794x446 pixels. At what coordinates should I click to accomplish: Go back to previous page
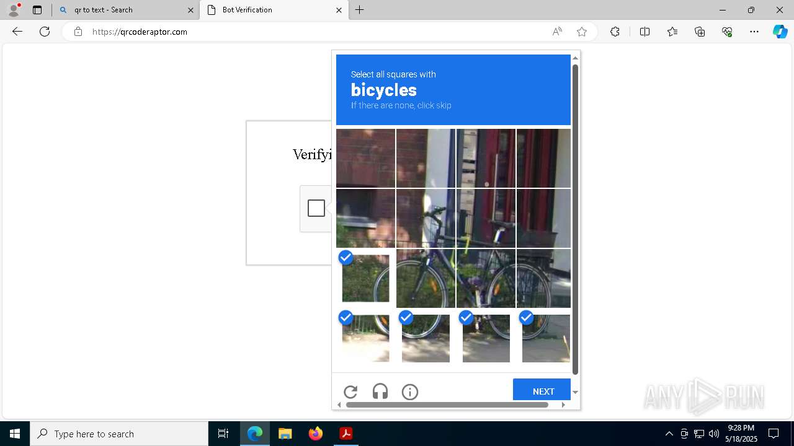(17, 32)
